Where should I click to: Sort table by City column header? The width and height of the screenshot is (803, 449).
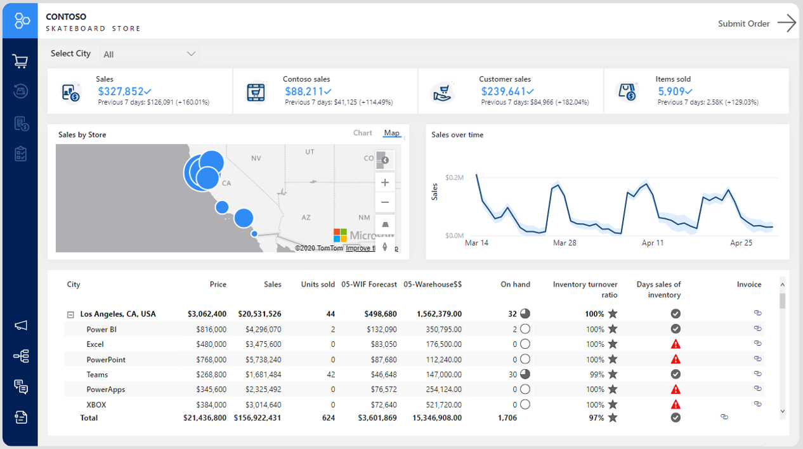[x=74, y=284]
